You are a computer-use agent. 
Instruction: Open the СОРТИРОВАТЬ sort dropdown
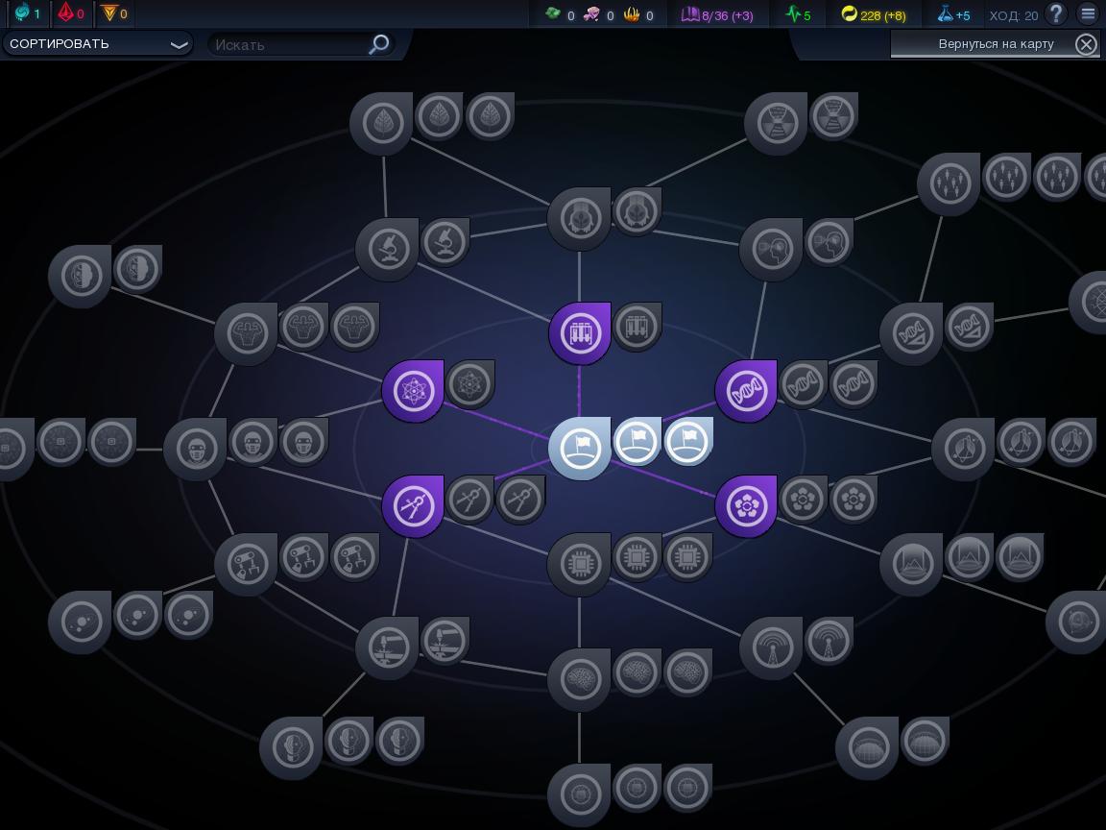point(98,44)
